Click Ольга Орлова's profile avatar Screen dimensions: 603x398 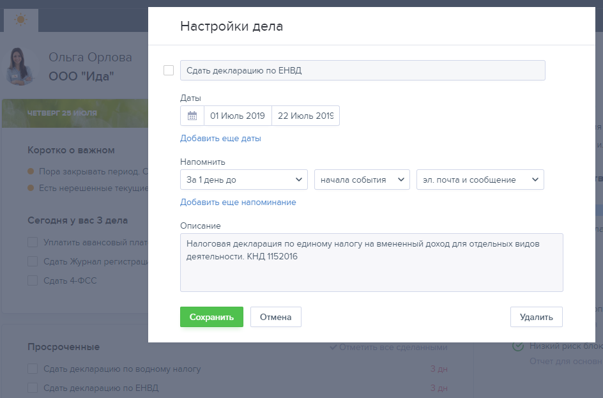(21, 66)
